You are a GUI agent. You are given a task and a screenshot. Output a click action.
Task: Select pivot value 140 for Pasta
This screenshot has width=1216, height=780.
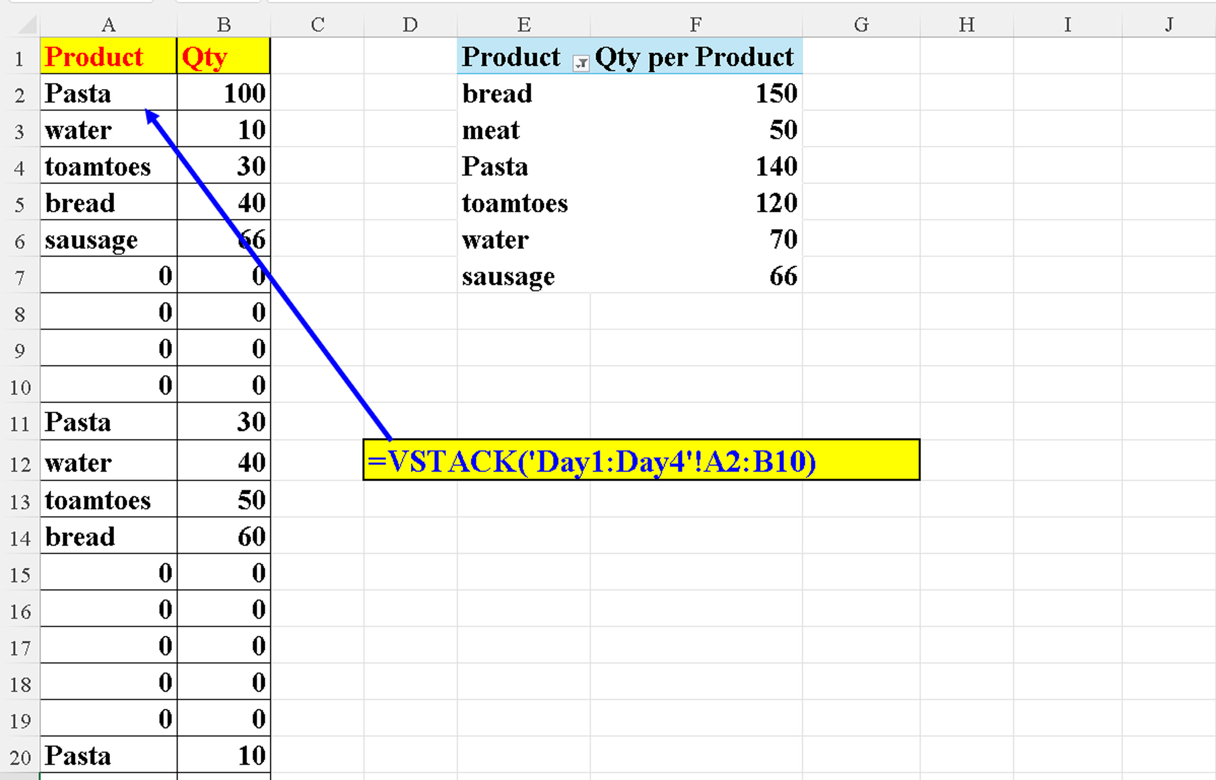[697, 166]
